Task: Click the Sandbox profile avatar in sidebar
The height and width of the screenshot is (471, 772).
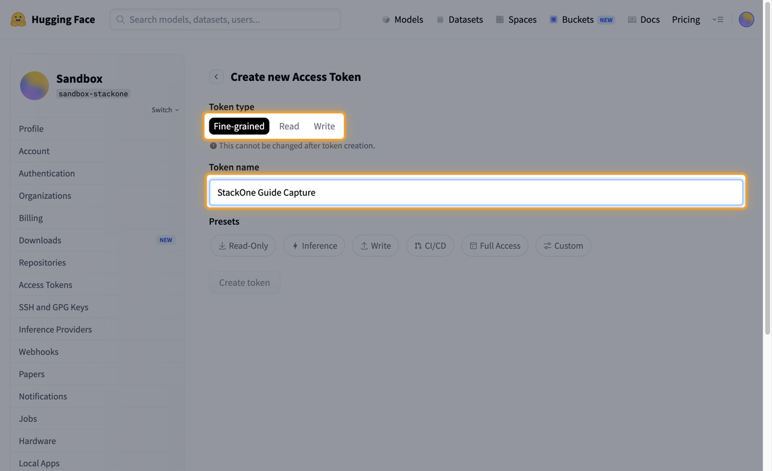Action: [34, 85]
